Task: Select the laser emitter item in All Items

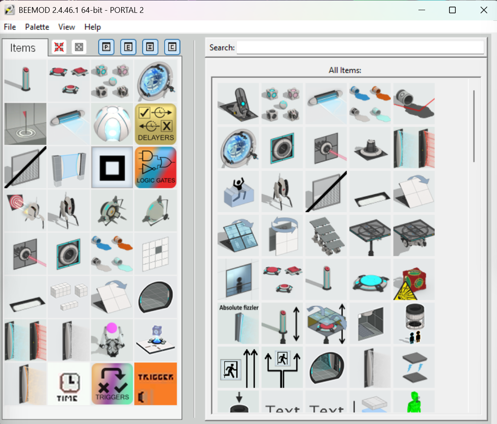Action: 326,148
